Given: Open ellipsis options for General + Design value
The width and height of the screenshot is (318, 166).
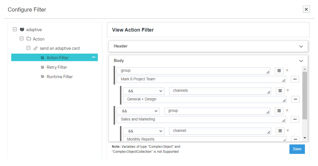Looking at the screenshot, I should coord(295,99).
